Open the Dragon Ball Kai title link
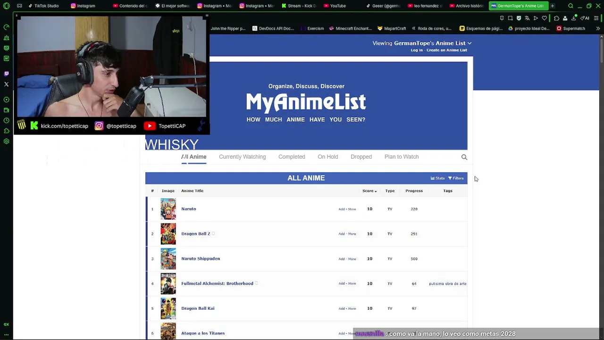The image size is (604, 340). [x=198, y=308]
